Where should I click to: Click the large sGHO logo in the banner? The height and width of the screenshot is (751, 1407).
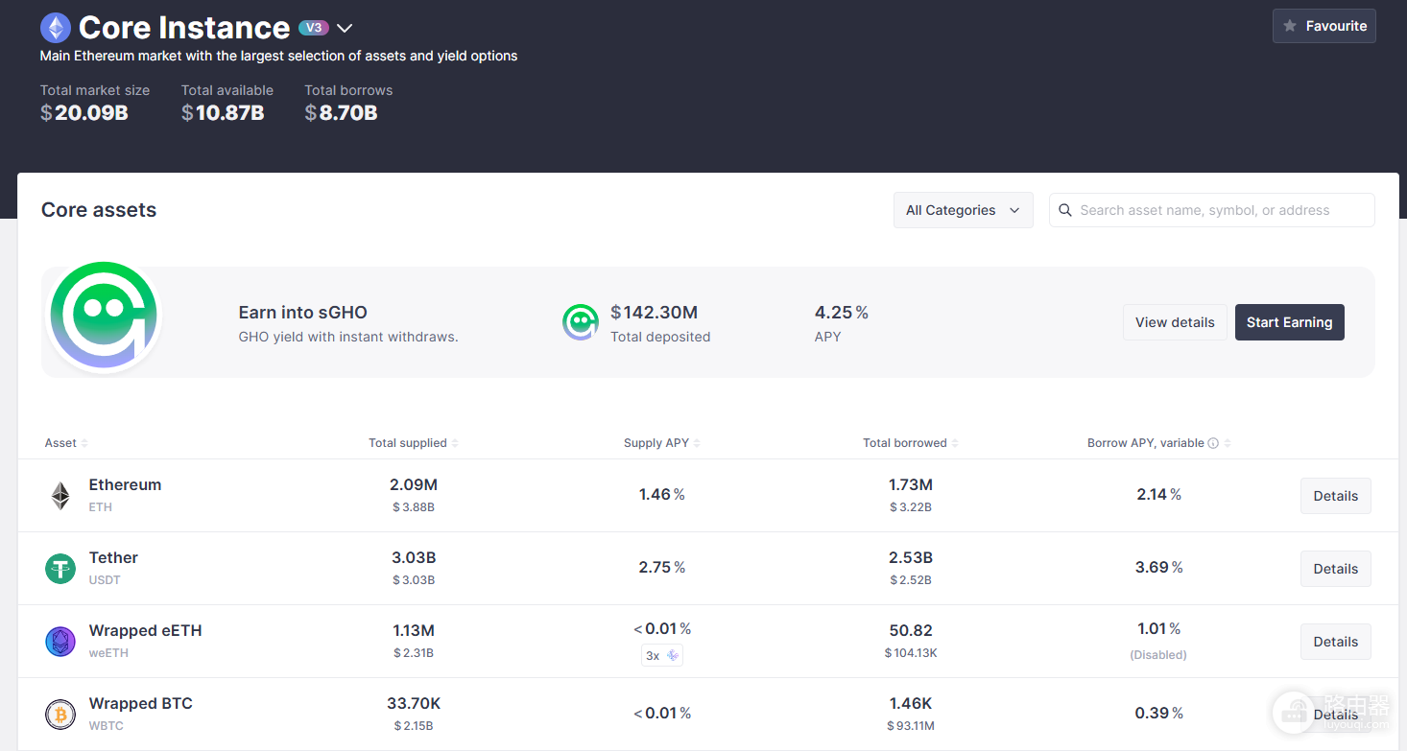(x=104, y=317)
